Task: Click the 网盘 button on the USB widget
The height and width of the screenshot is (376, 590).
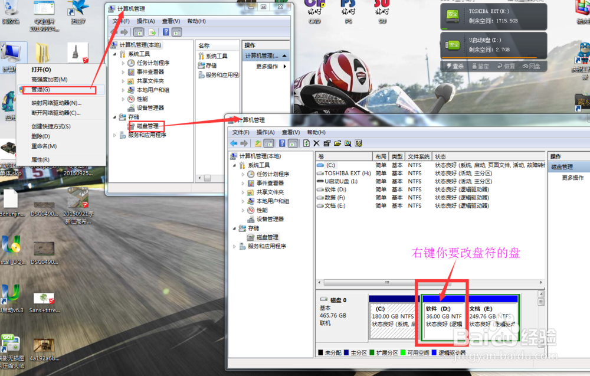Action: (532, 66)
